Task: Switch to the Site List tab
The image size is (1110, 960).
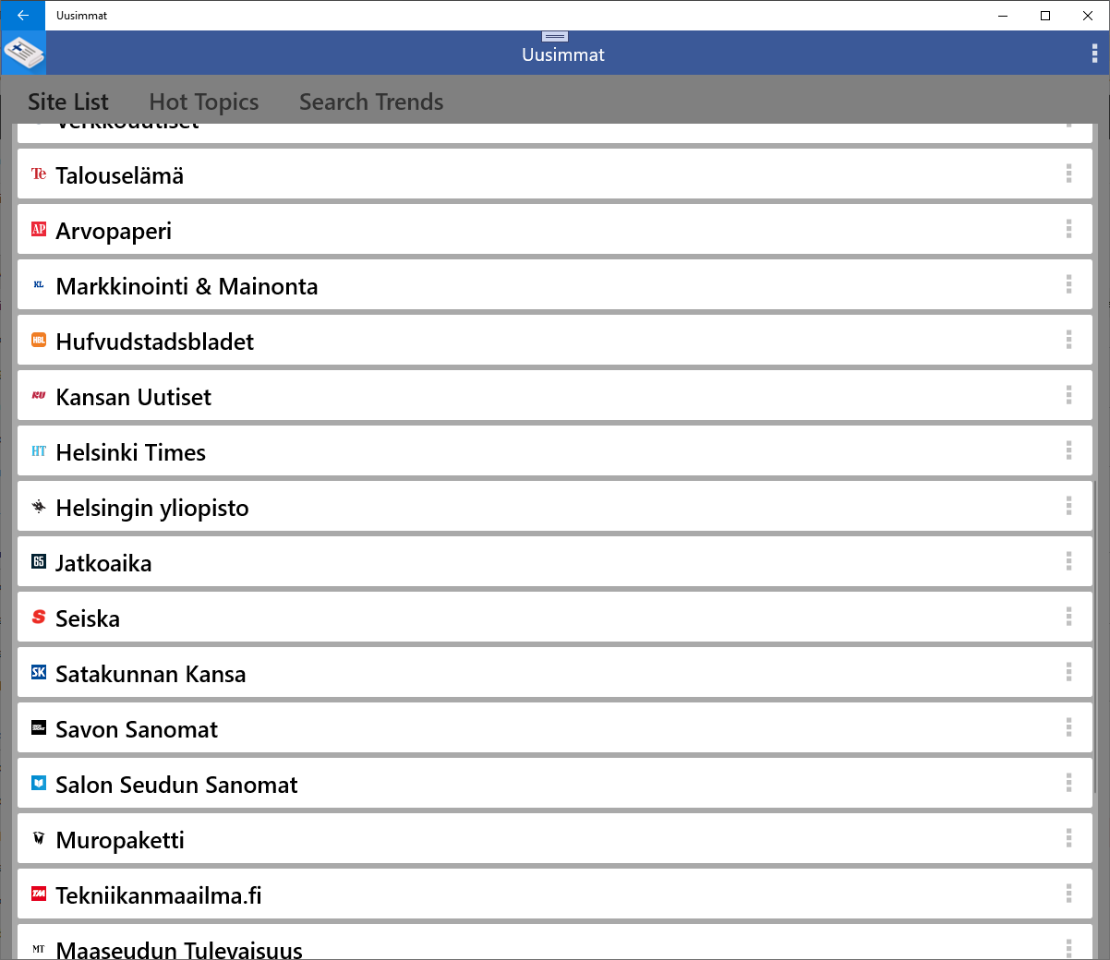Action: click(x=68, y=102)
